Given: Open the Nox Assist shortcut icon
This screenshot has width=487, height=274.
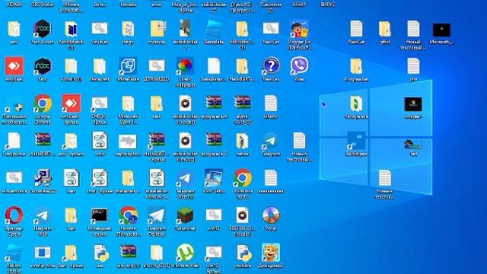Looking at the screenshot, I should click(43, 29).
